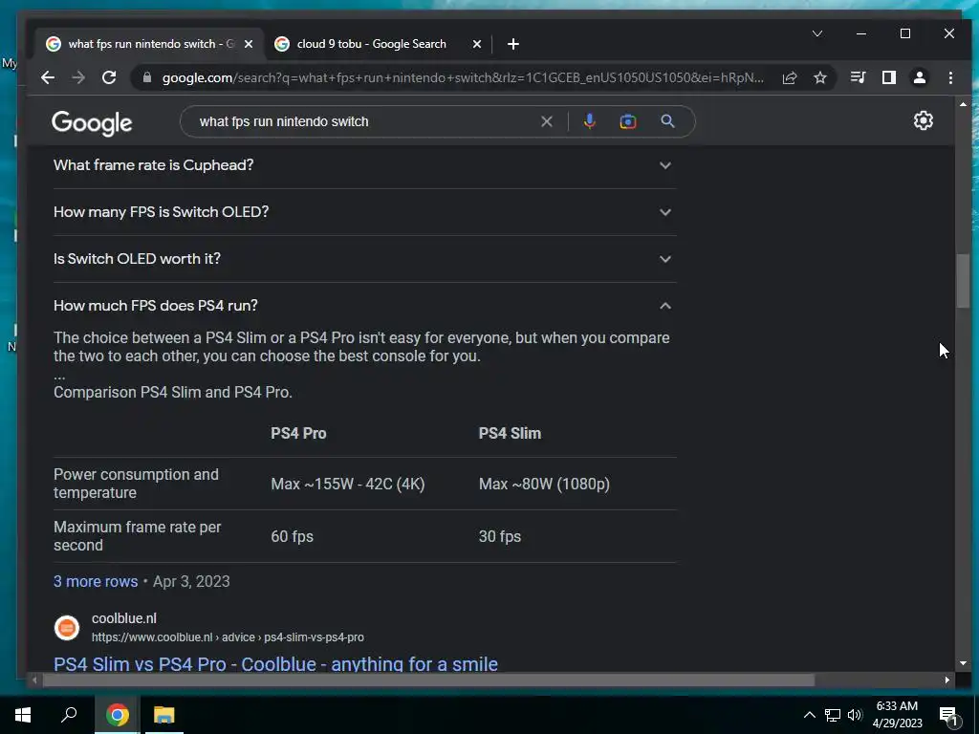Click the coolblue.nl site favicon

click(67, 627)
